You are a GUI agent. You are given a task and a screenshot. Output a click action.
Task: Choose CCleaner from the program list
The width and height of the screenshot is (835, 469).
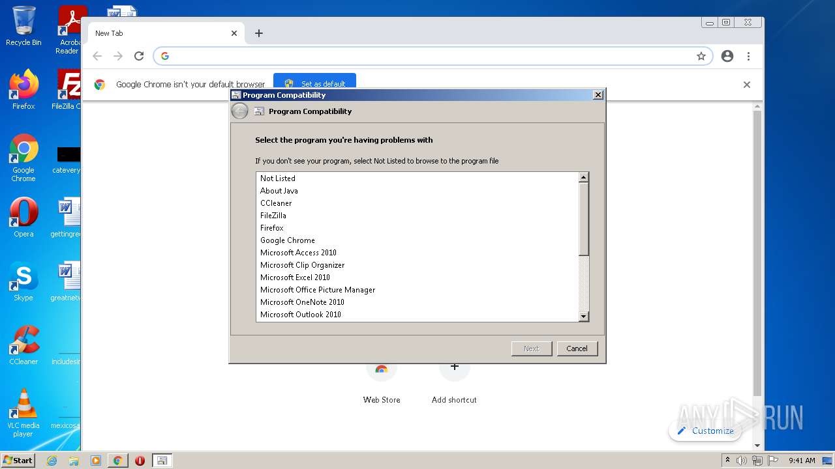click(417, 203)
